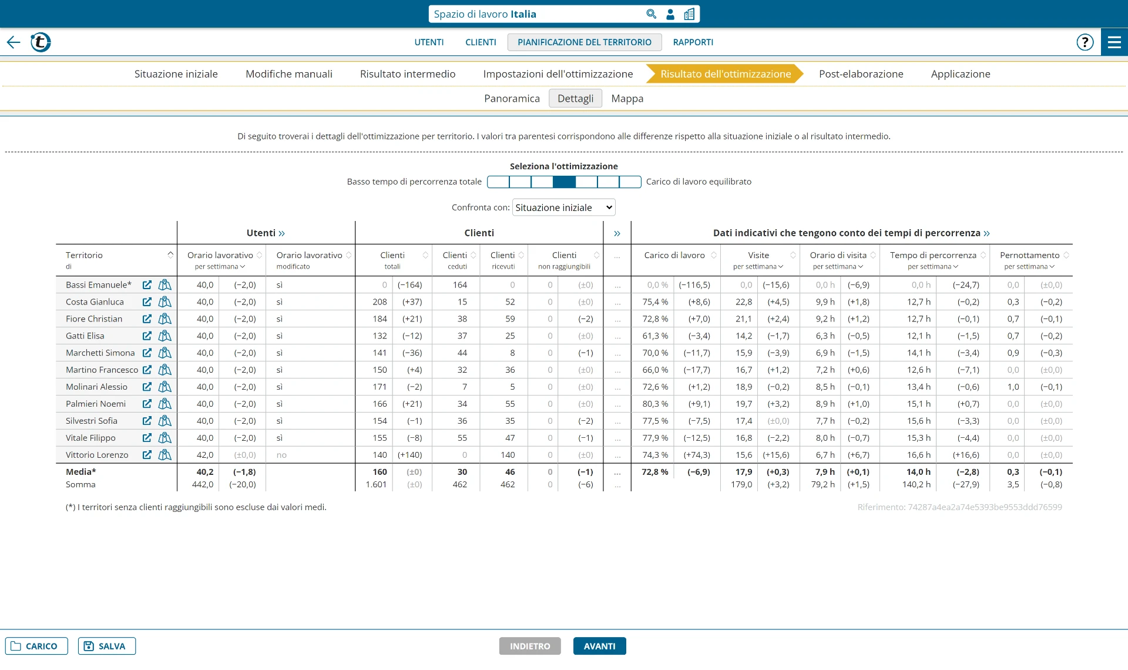Sort by Carico di lavoro column
Screen dimensions: 1128x670
click(x=714, y=255)
